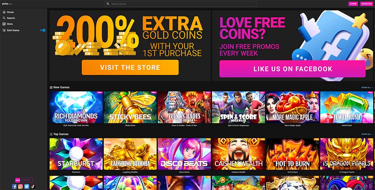Click the pink Pulsz app icon beside Install
Viewport: 375px width, 190px height.
pyautogui.click(x=18, y=180)
